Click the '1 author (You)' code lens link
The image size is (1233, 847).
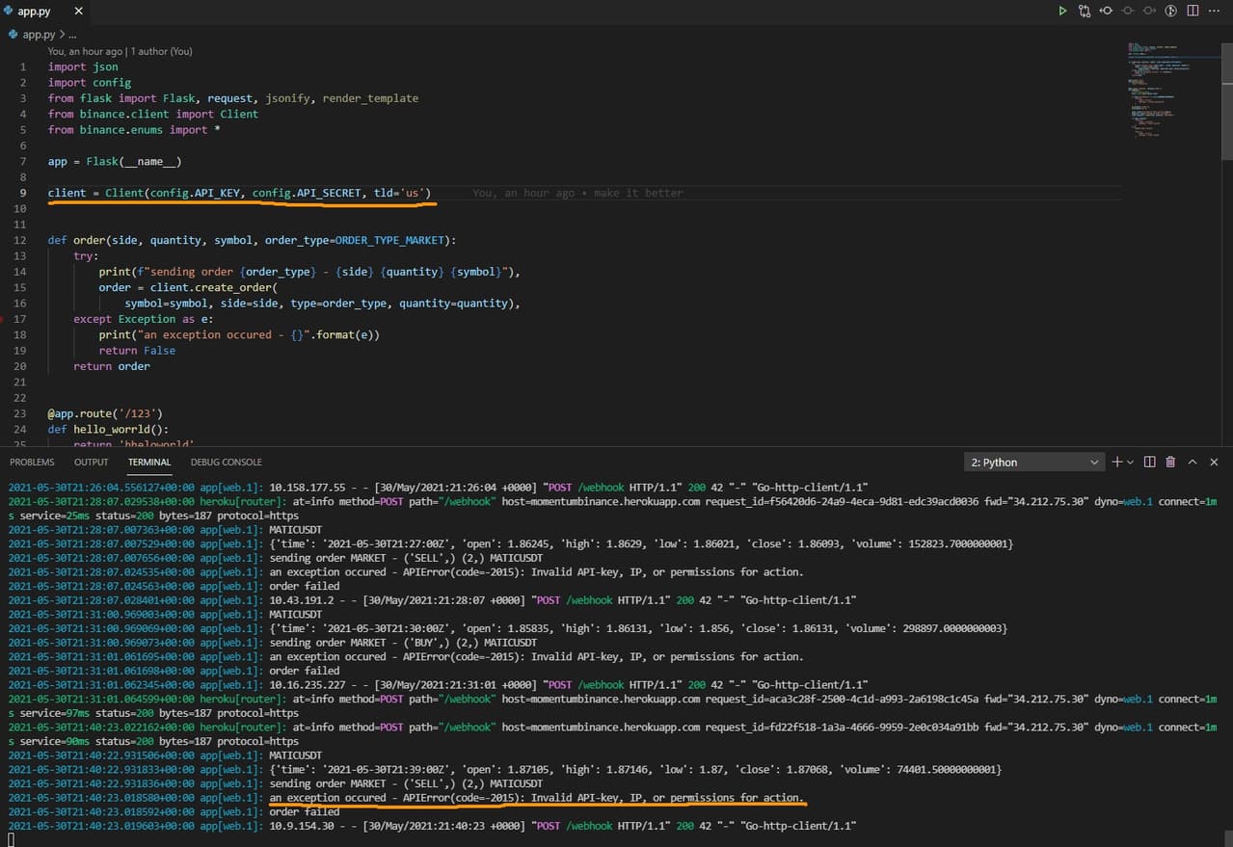pyautogui.click(x=161, y=51)
